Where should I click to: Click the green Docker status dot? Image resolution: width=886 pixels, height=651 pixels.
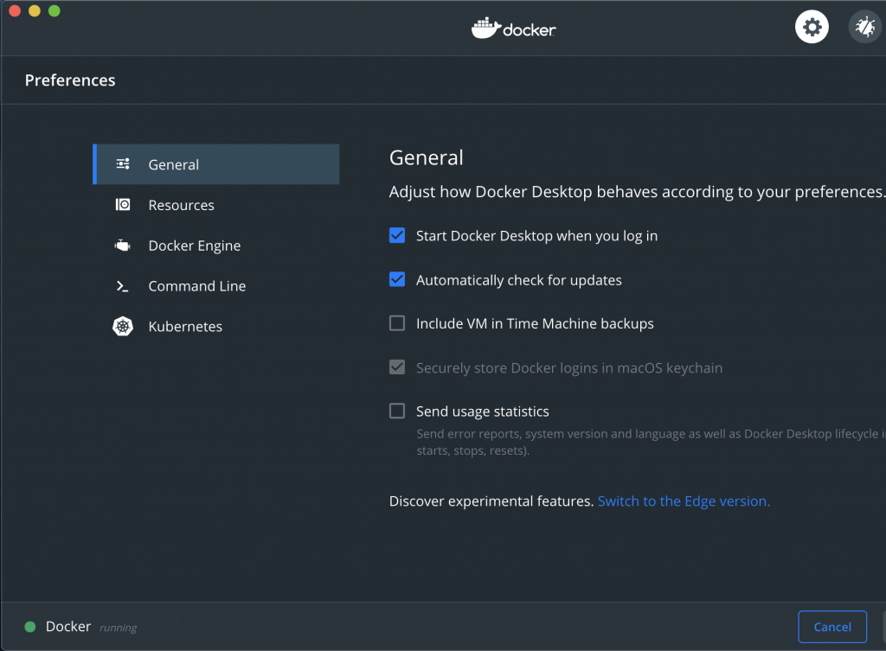point(30,627)
